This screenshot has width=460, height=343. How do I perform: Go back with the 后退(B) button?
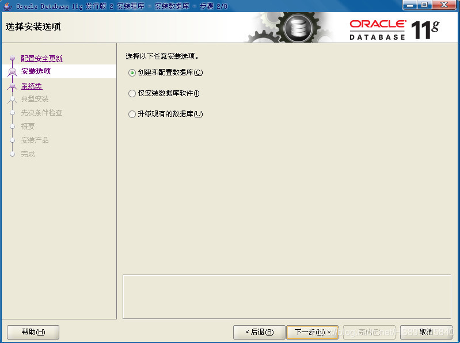coord(259,332)
